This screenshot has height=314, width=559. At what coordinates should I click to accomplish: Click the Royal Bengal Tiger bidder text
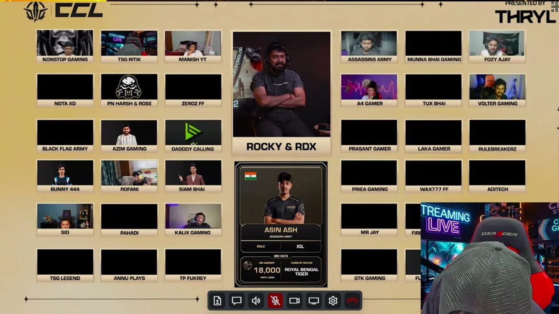tap(301, 271)
